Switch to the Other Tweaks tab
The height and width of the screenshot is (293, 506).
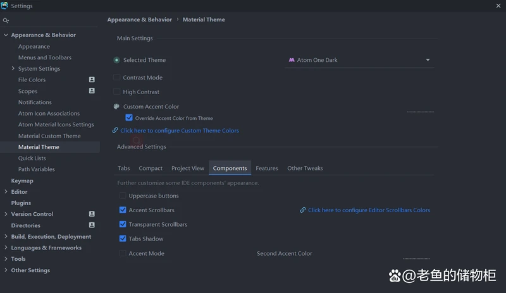(305, 168)
